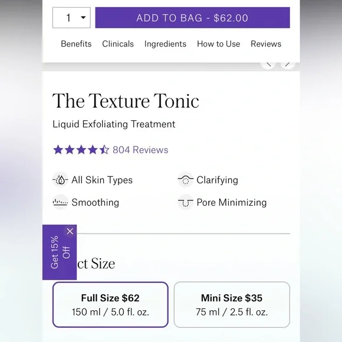Image resolution: width=342 pixels, height=342 pixels.
Task: Add to bag for $62.00
Action: tap(192, 18)
